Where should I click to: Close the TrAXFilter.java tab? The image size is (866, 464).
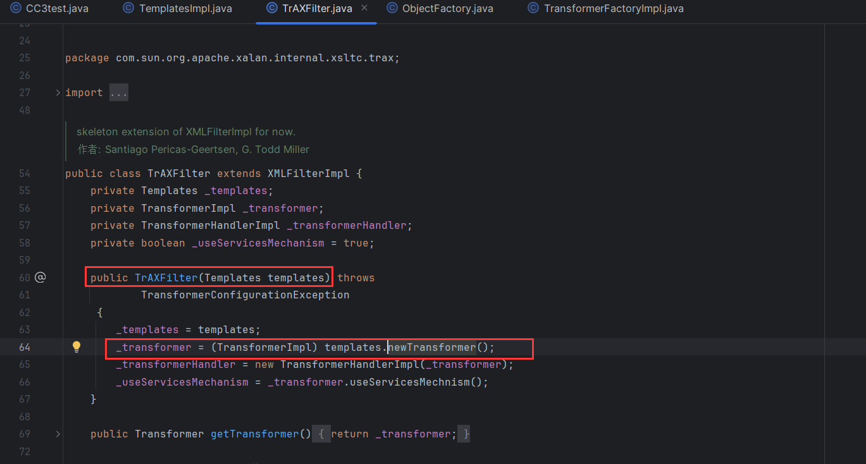(x=364, y=8)
